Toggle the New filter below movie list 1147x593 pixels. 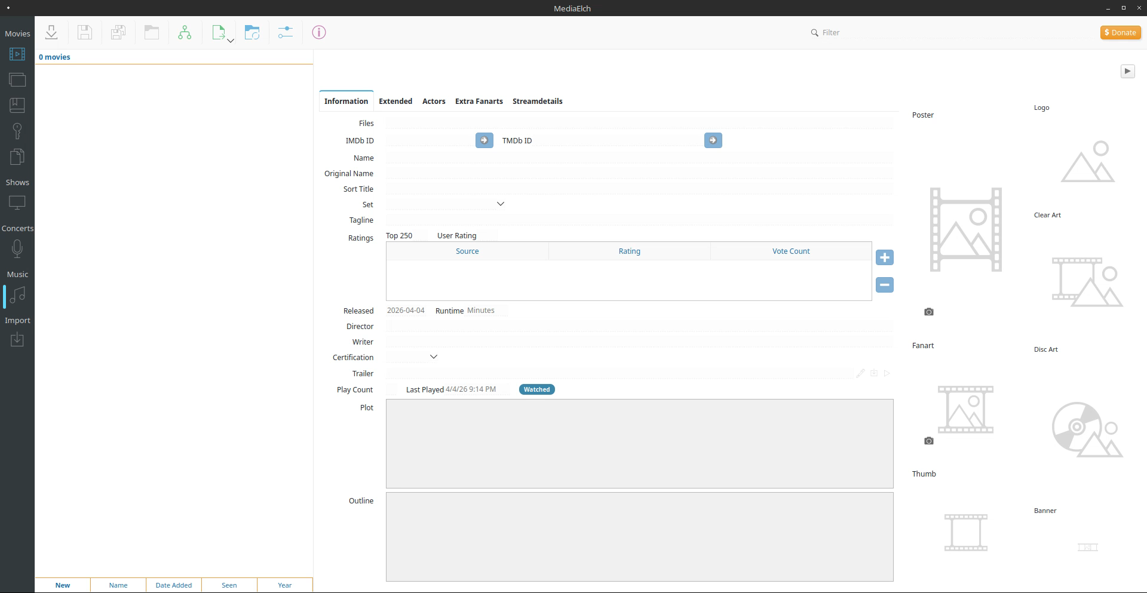[63, 585]
